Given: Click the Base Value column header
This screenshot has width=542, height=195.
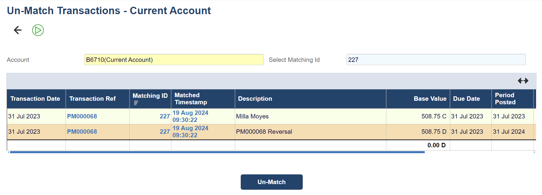Looking at the screenshot, I should (x=430, y=99).
